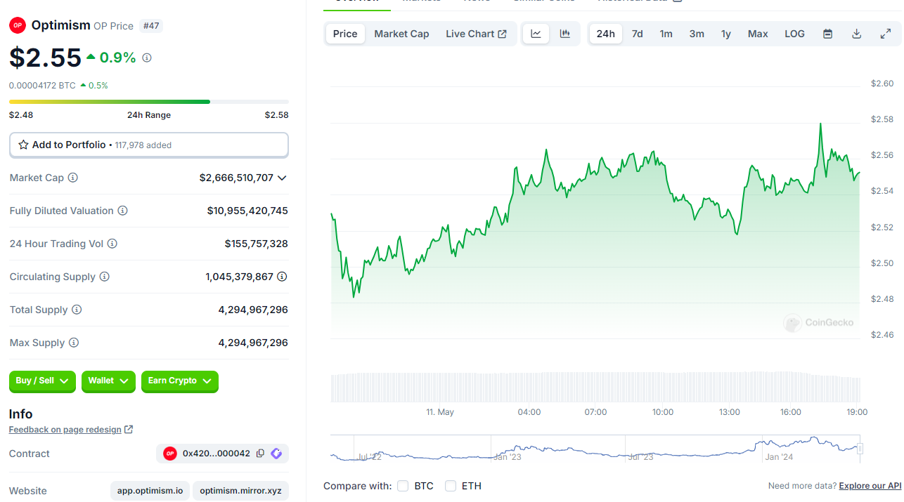Click the Total Supply value 4,294,967,296
The image size is (904, 502).
[x=253, y=310]
